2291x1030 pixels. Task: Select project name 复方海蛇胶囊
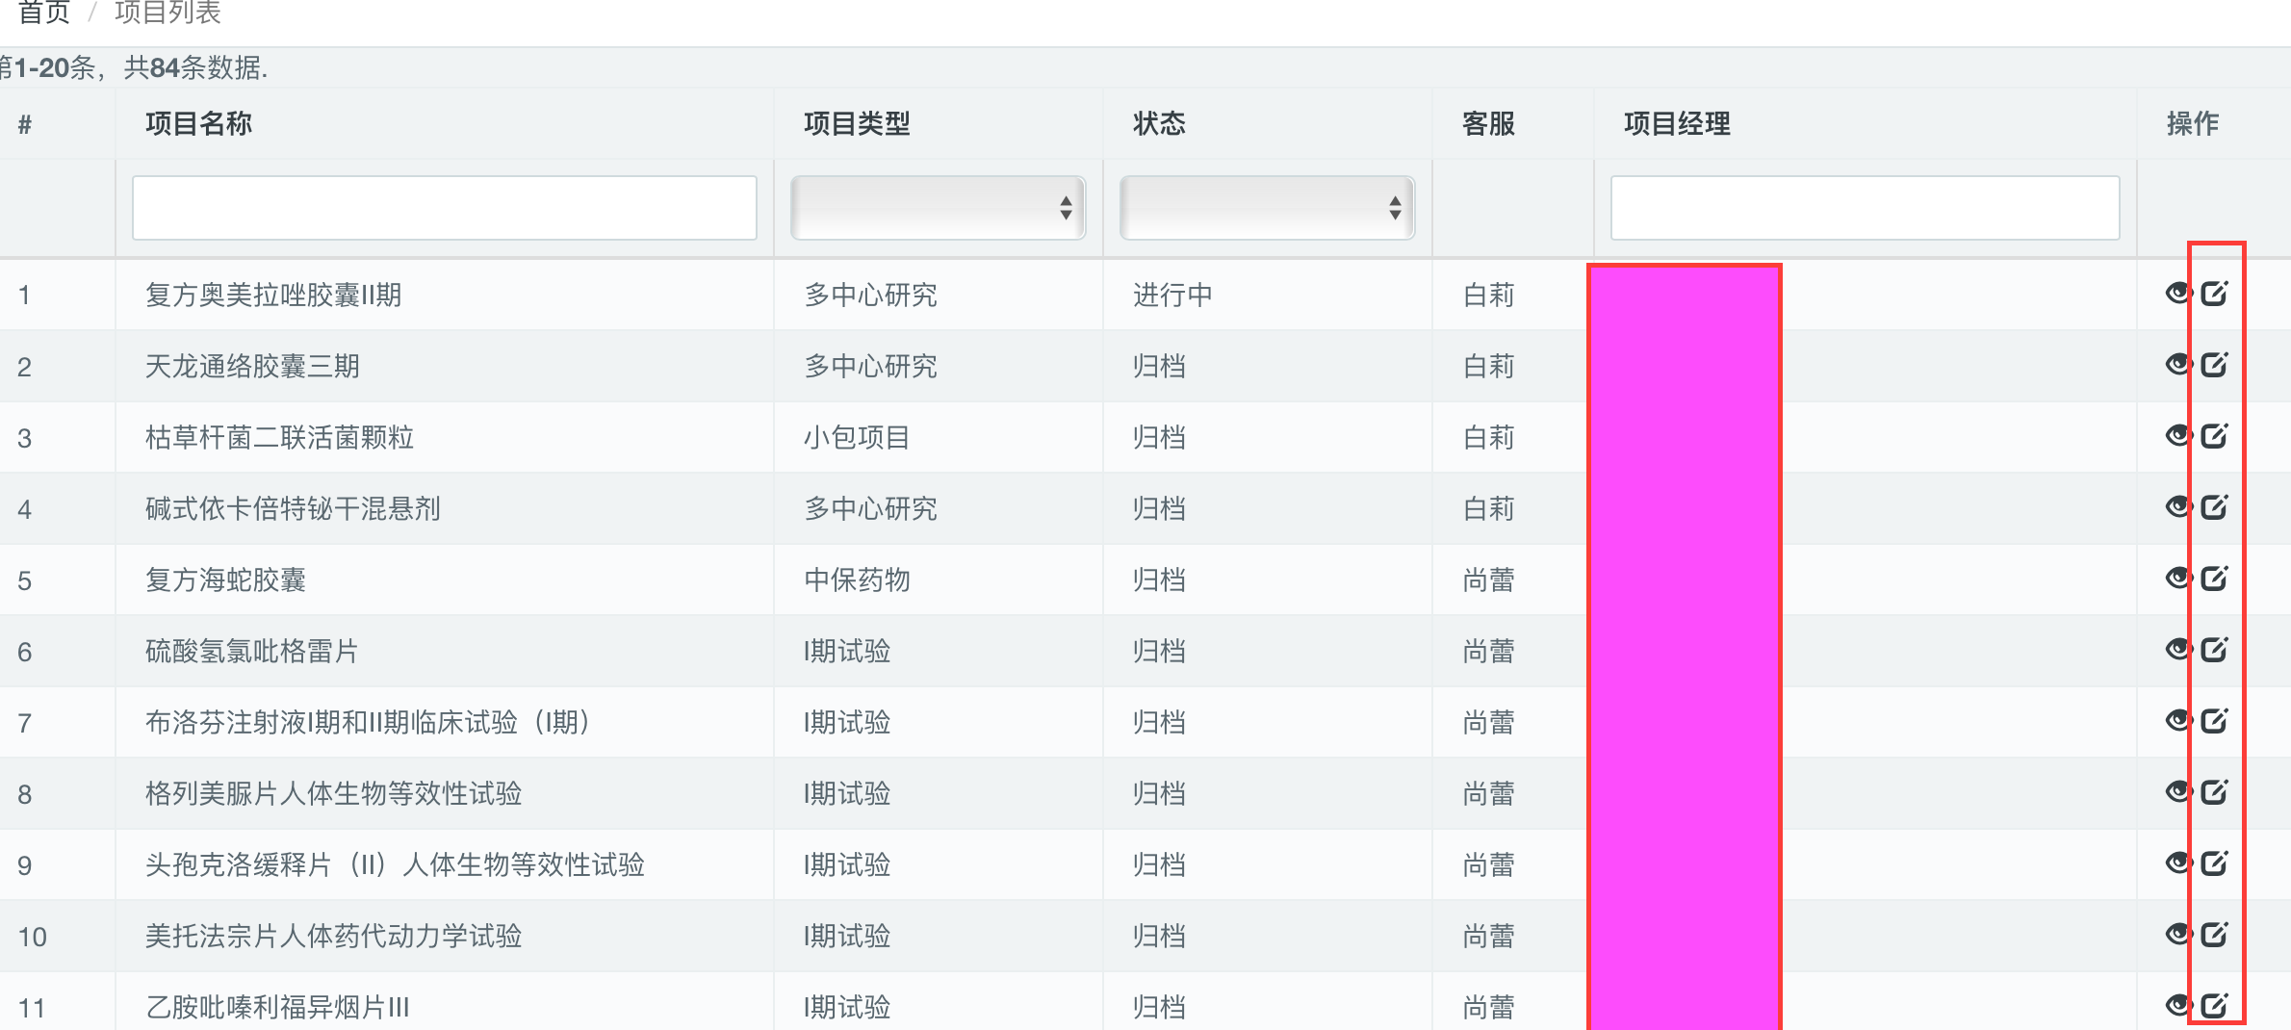pyautogui.click(x=225, y=579)
